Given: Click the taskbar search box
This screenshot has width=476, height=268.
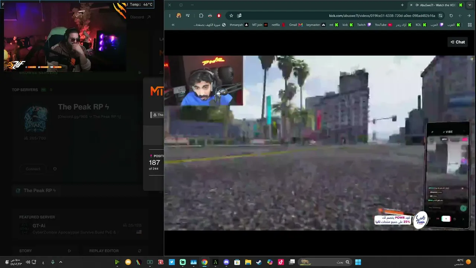Looking at the screenshot, I should click(x=325, y=262).
